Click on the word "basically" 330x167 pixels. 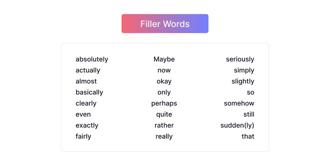89,92
